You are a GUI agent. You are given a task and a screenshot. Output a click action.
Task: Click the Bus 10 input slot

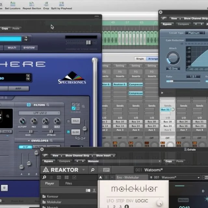click(120, 122)
